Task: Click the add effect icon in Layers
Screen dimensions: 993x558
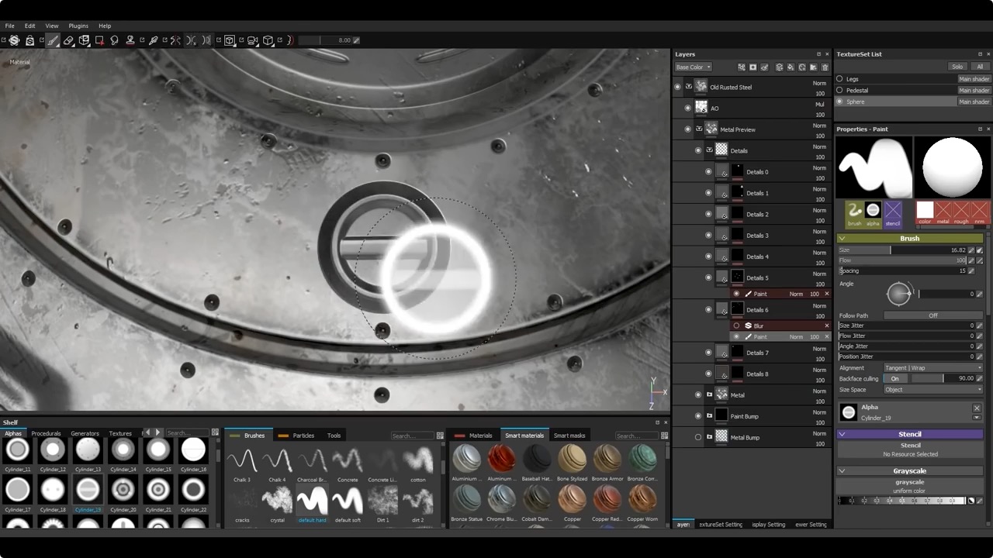Action: coord(742,67)
